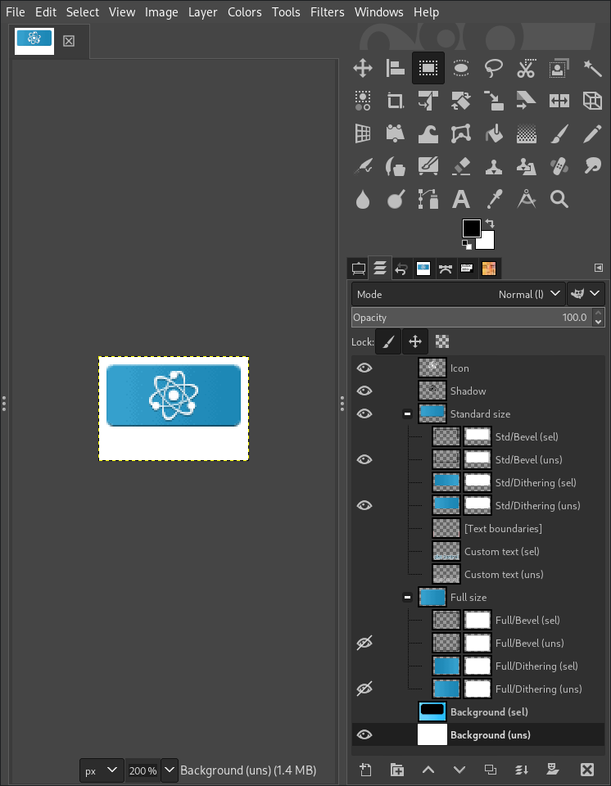Select the Heal bandage tool
The image size is (611, 786).
click(559, 166)
